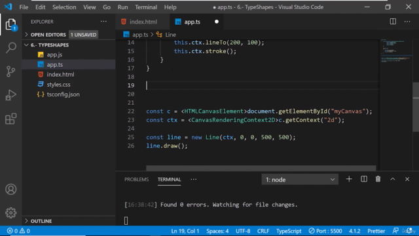The image size is (419, 236).
Task: Open the Run menu
Action: click(122, 7)
